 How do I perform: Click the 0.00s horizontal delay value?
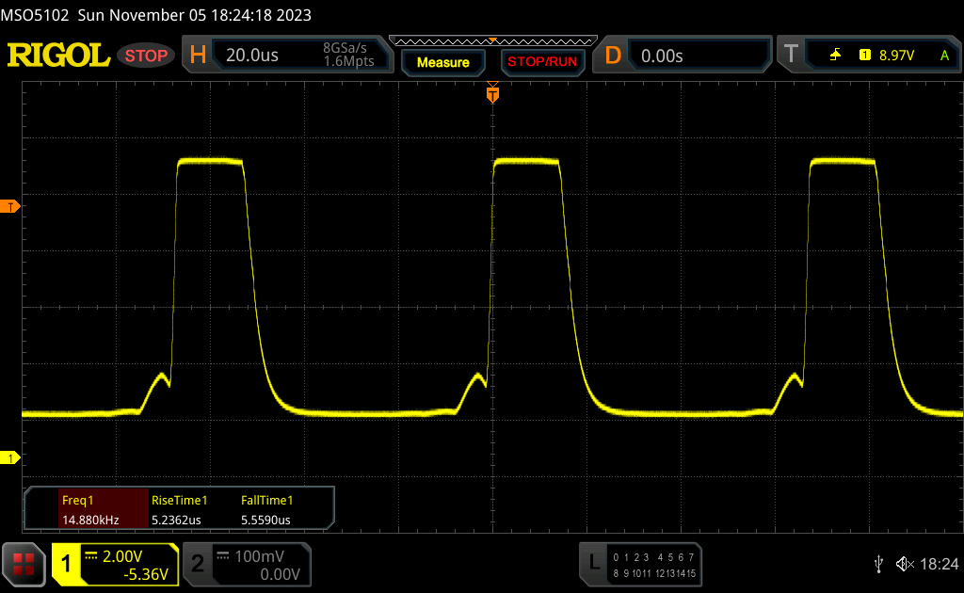click(x=662, y=56)
